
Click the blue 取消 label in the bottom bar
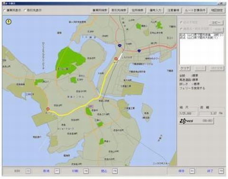click(x=46, y=171)
